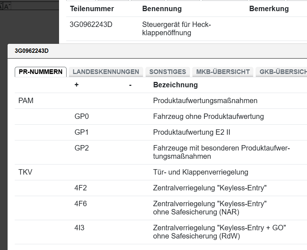Click the 4F2 PR number
The height and width of the screenshot is (250, 307).
81,188
